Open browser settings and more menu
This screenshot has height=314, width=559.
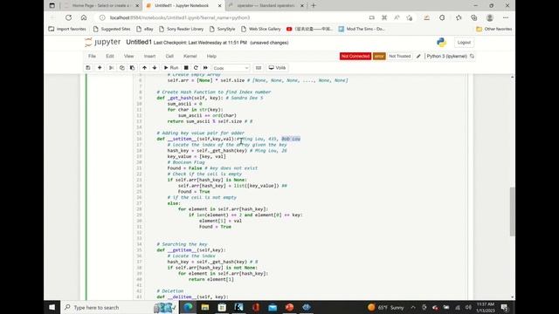pyautogui.click(x=506, y=17)
